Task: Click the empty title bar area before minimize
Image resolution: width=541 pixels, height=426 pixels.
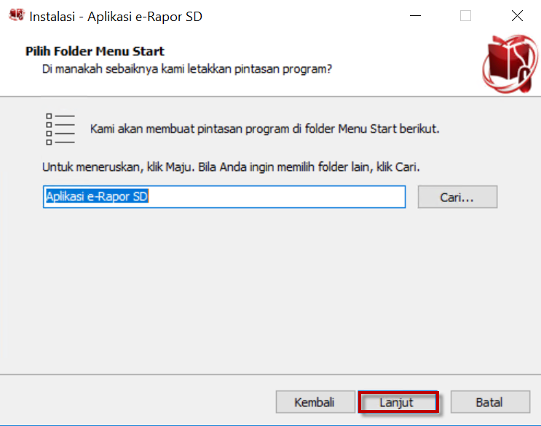Action: click(306, 16)
